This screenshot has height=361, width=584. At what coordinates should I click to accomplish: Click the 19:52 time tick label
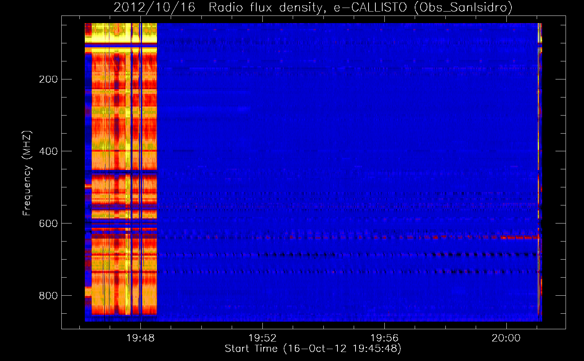[x=262, y=338]
